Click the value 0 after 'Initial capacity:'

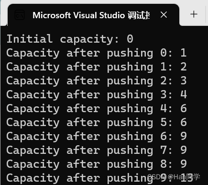click(x=130, y=39)
